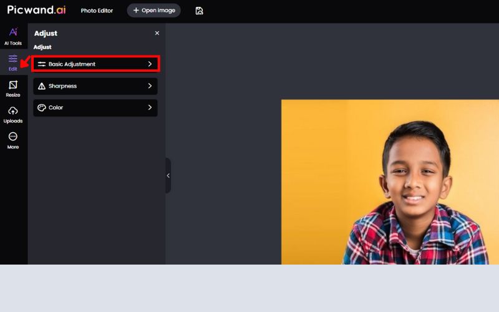Viewport: 499px width, 312px height.
Task: Click the Color palette icon
Action: 42,107
